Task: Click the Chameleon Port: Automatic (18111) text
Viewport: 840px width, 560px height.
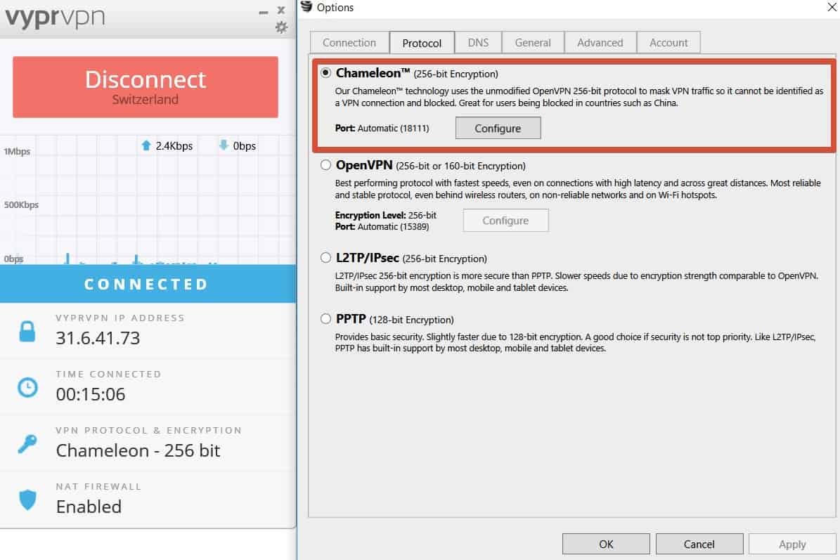Action: [x=382, y=128]
